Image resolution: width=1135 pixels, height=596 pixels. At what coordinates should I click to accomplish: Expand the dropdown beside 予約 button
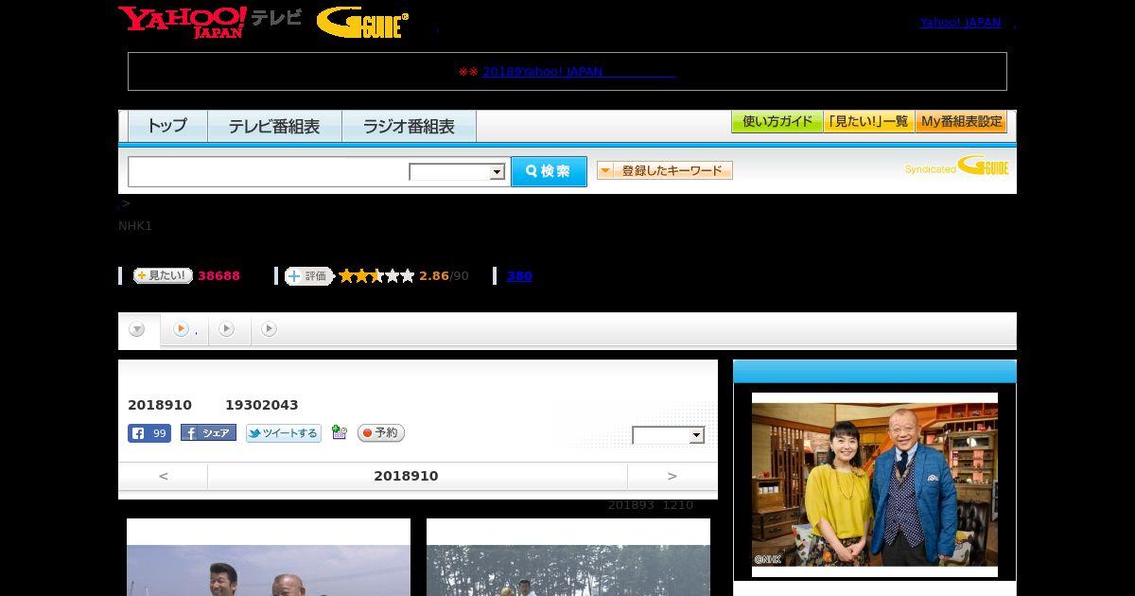coord(669,435)
